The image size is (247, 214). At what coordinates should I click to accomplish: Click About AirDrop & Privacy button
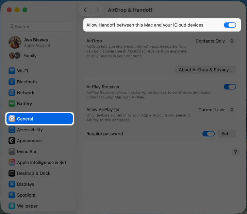pos(205,70)
